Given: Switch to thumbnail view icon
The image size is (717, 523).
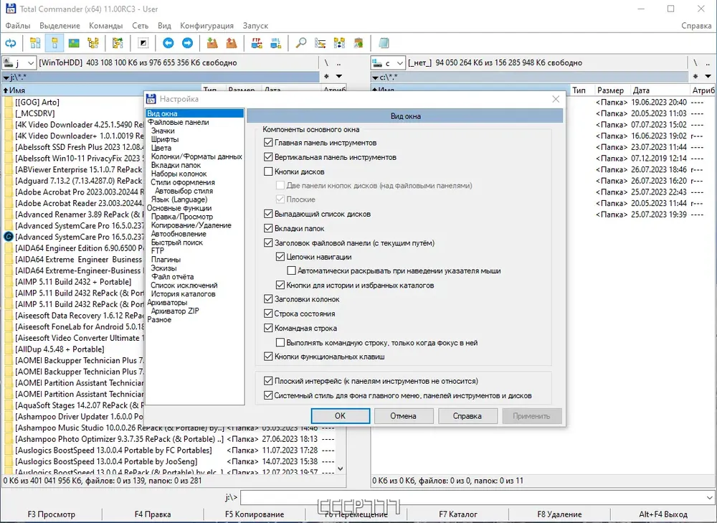Looking at the screenshot, I should [74, 44].
